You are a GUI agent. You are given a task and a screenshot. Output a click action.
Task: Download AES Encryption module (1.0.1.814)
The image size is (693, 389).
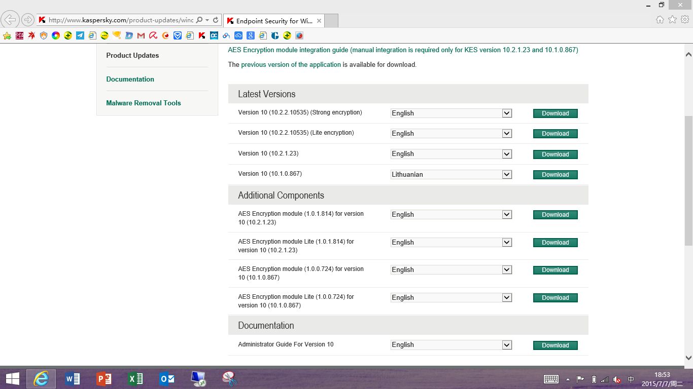(x=556, y=215)
